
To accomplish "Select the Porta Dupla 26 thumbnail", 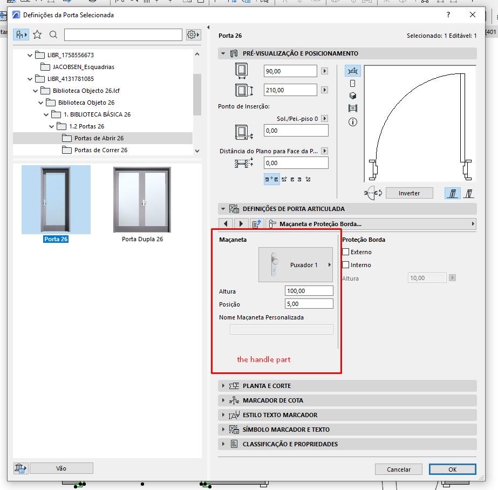I will click(x=142, y=199).
